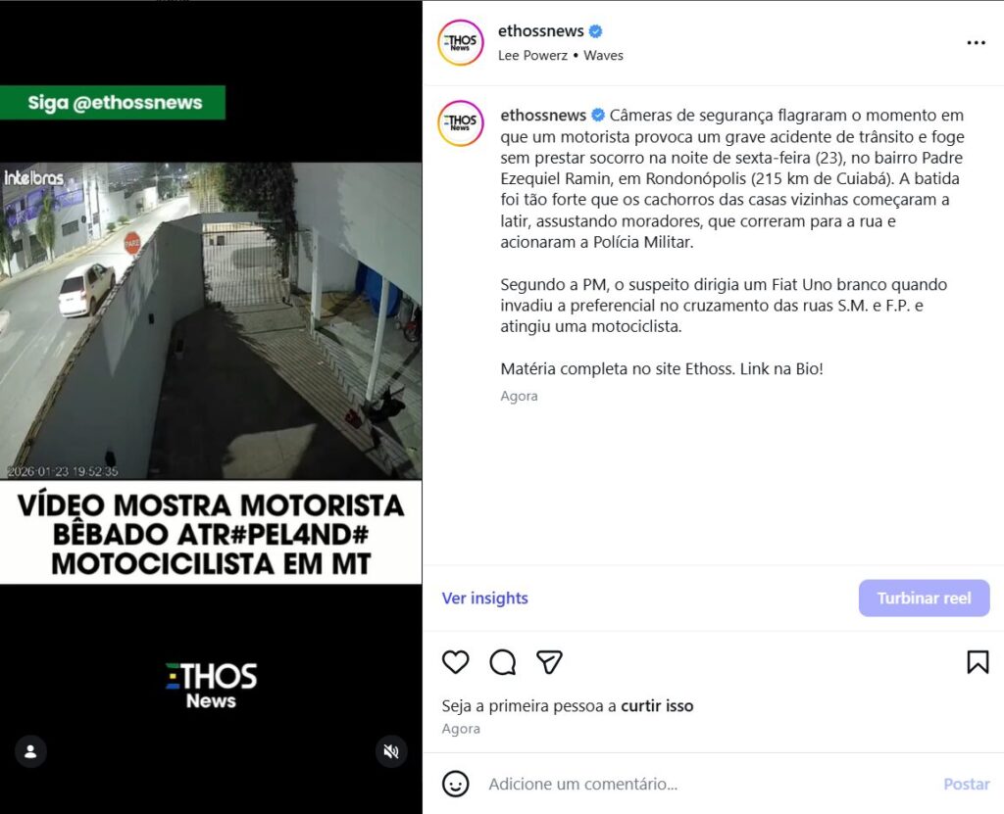1004x814 pixels.
Task: Click the security camera video frame
Action: click(211, 320)
